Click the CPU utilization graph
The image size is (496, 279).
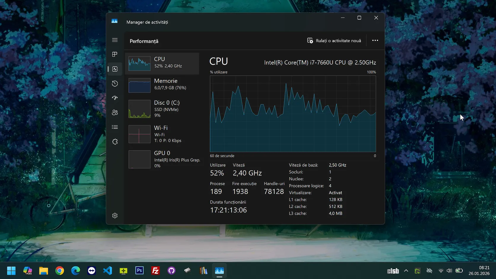[x=293, y=114]
